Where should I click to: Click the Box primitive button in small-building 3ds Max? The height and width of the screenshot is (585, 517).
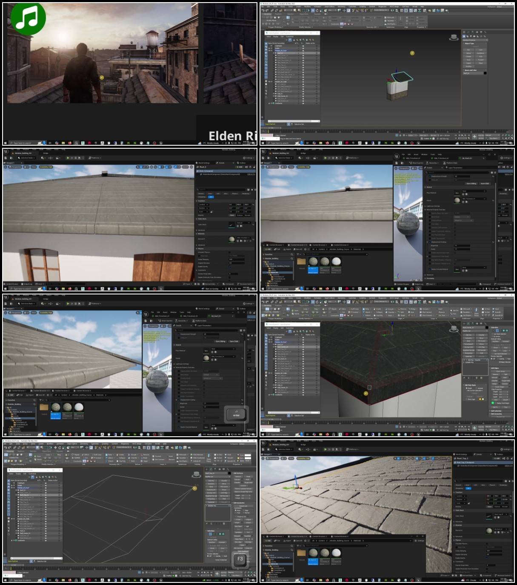click(x=468, y=50)
